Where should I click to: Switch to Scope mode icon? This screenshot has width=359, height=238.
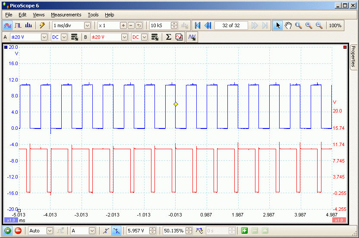pyautogui.click(x=7, y=25)
